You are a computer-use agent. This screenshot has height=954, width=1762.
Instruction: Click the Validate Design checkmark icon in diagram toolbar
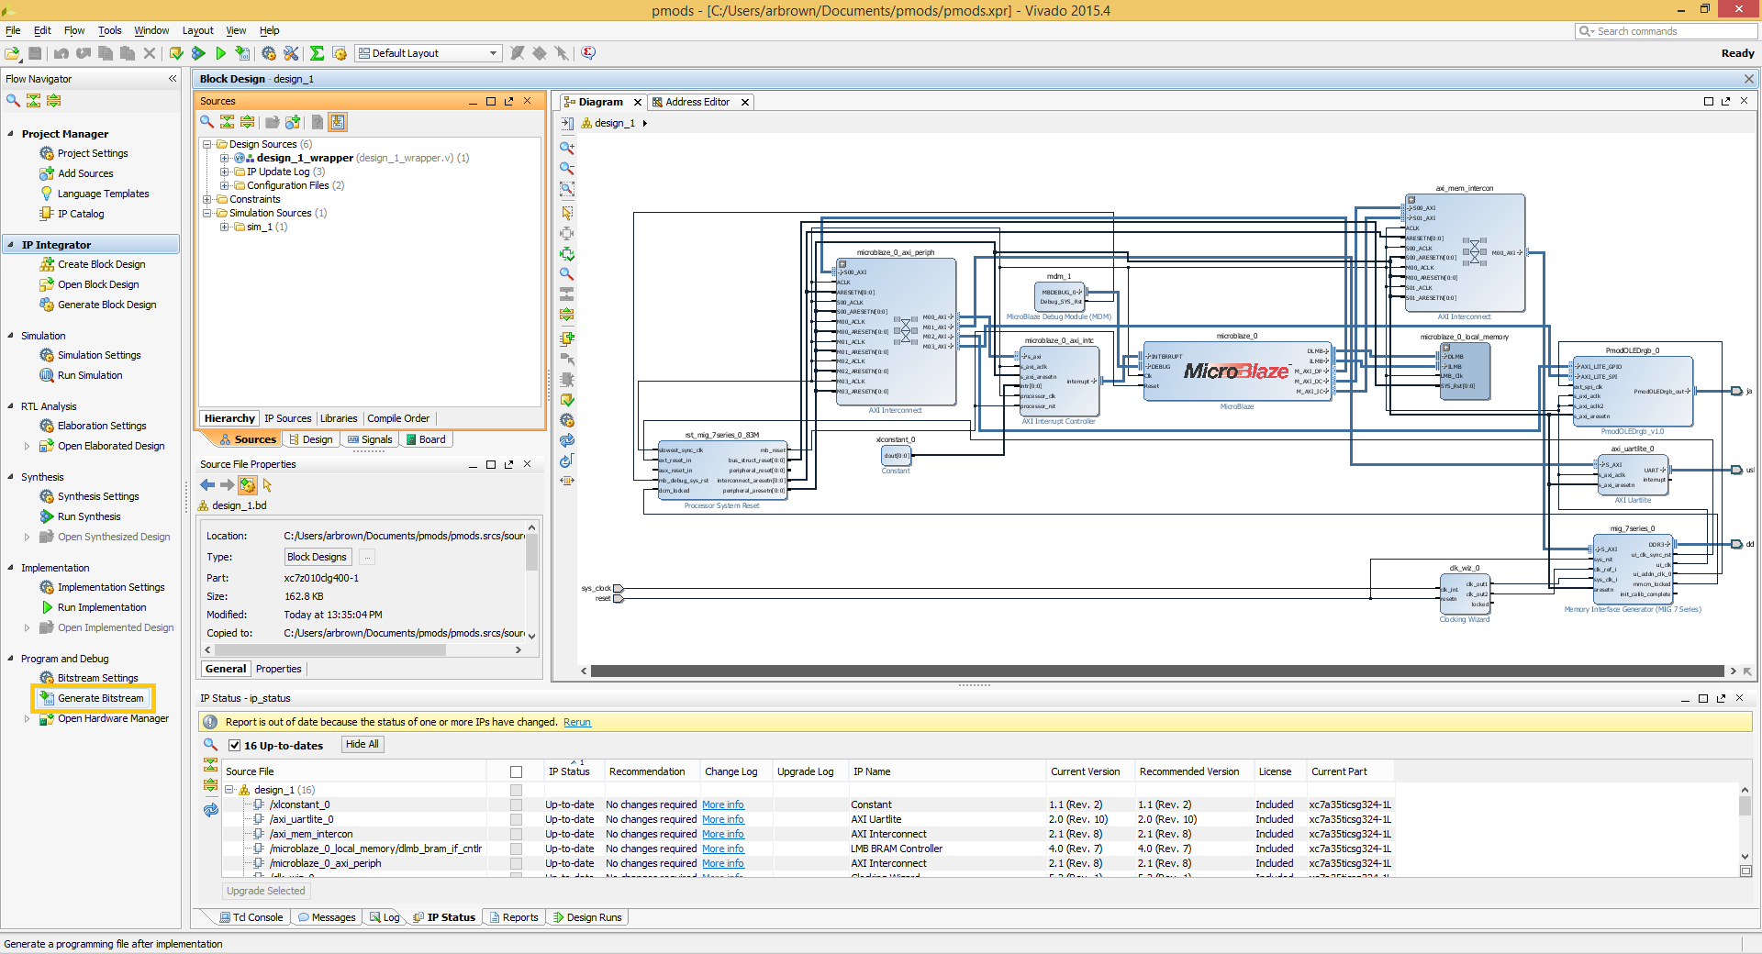tap(567, 400)
